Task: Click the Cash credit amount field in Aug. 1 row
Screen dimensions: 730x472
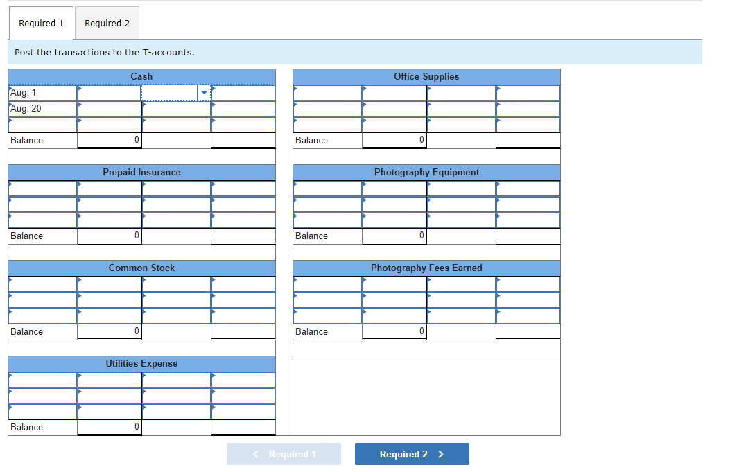Action: click(243, 93)
